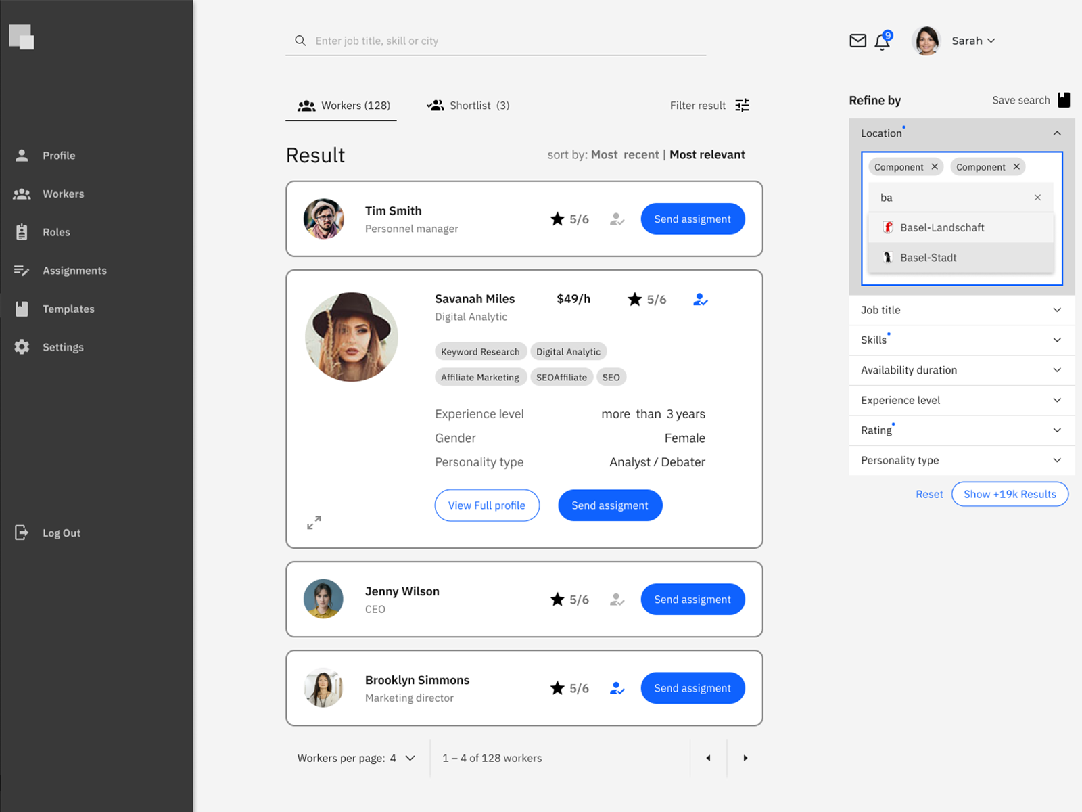Select Templates in the sidebar
Image resolution: width=1082 pixels, height=812 pixels.
point(68,309)
